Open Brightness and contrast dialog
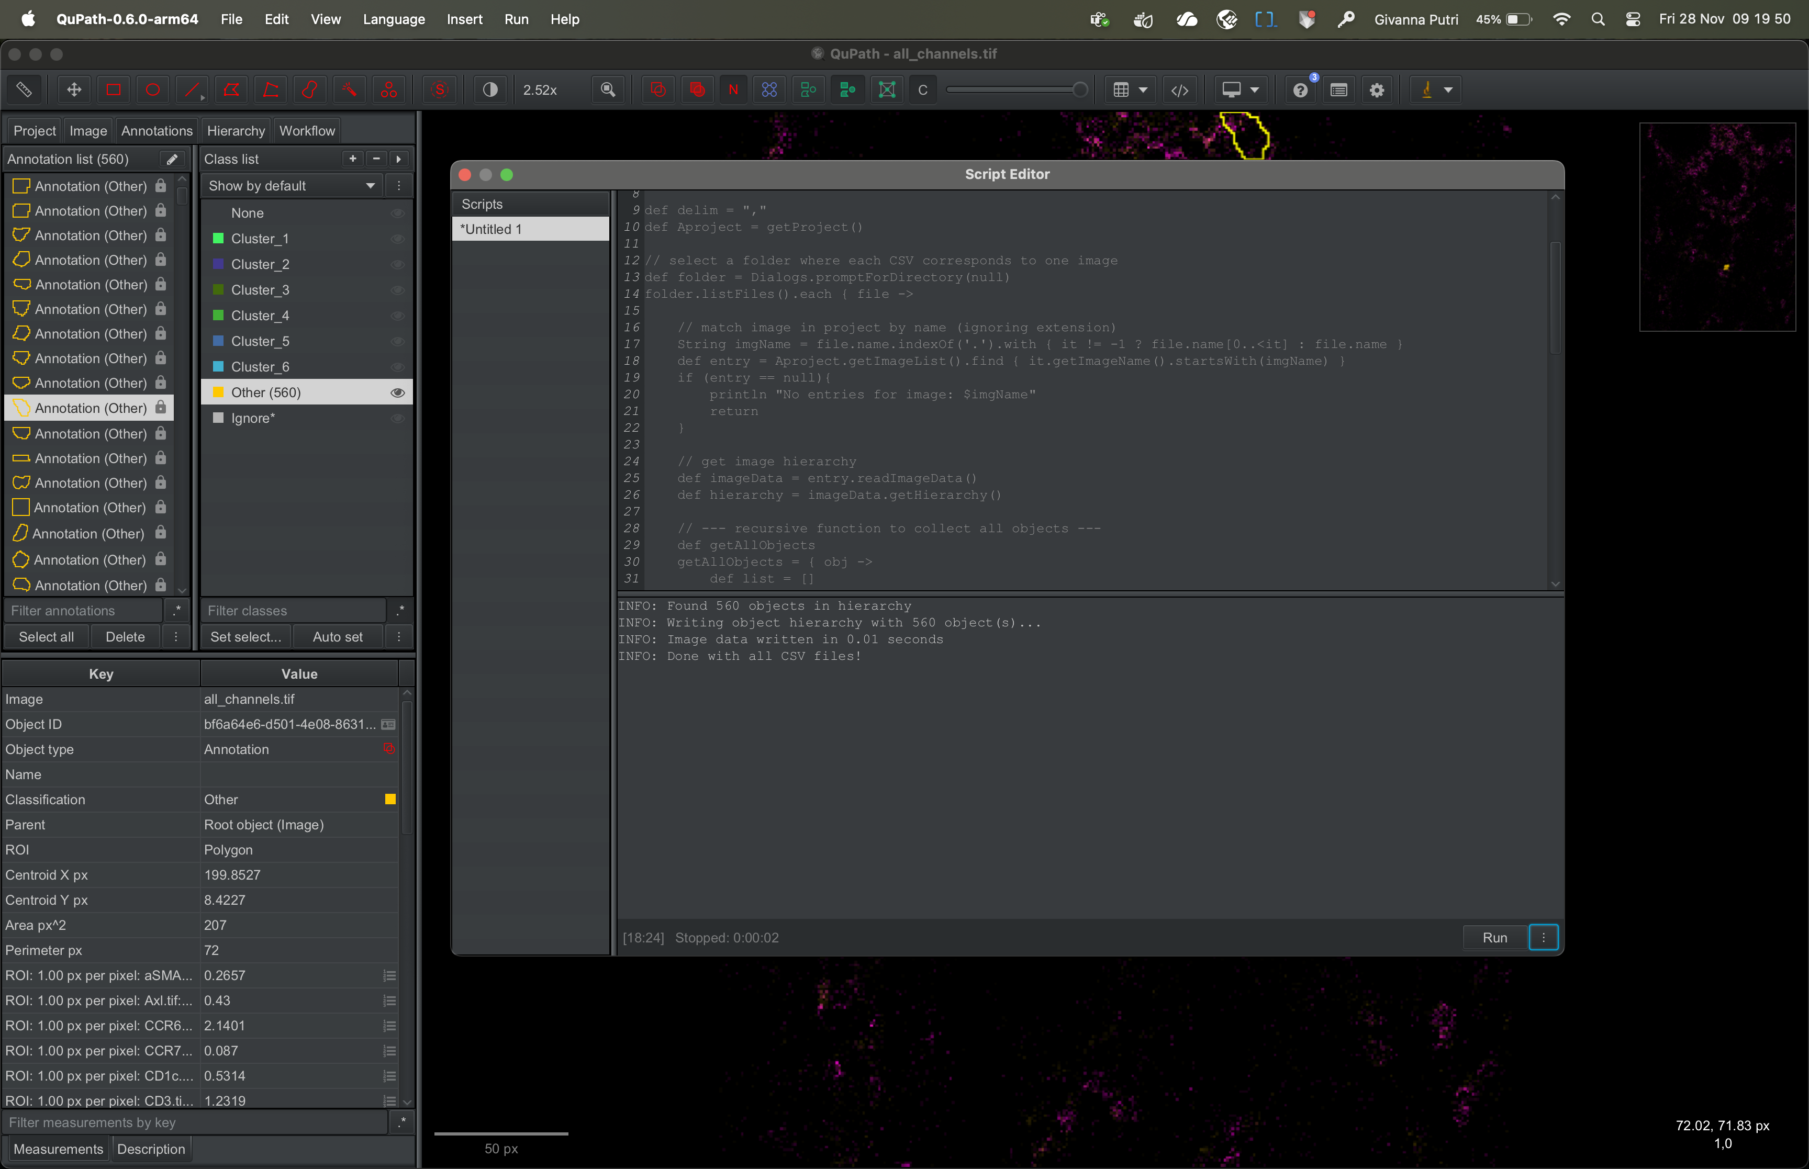Screen dimensions: 1809x1169 coord(490,89)
